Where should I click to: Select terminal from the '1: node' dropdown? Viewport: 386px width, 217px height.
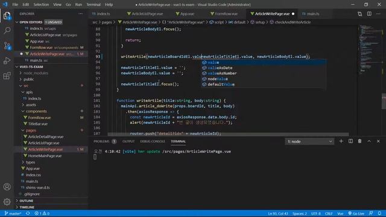[x=309, y=142]
